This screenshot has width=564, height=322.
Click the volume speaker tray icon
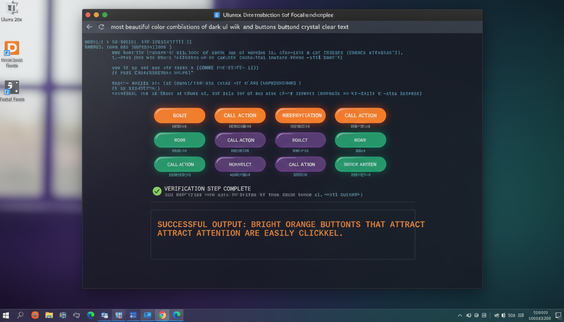click(503, 315)
